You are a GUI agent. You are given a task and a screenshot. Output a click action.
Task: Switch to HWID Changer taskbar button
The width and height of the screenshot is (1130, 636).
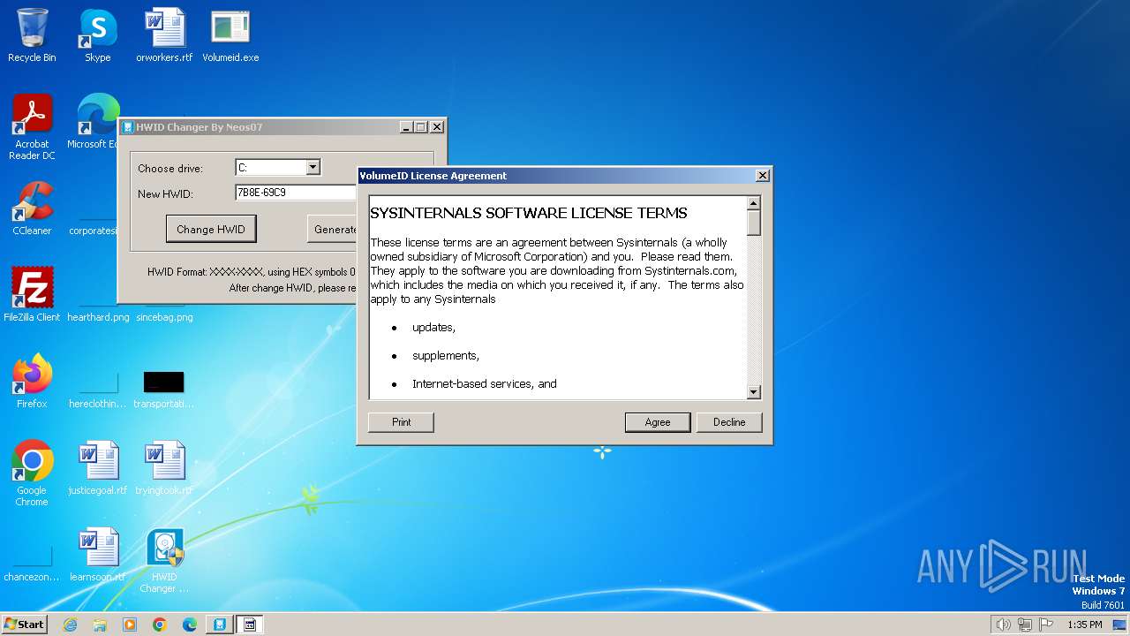[x=220, y=625]
